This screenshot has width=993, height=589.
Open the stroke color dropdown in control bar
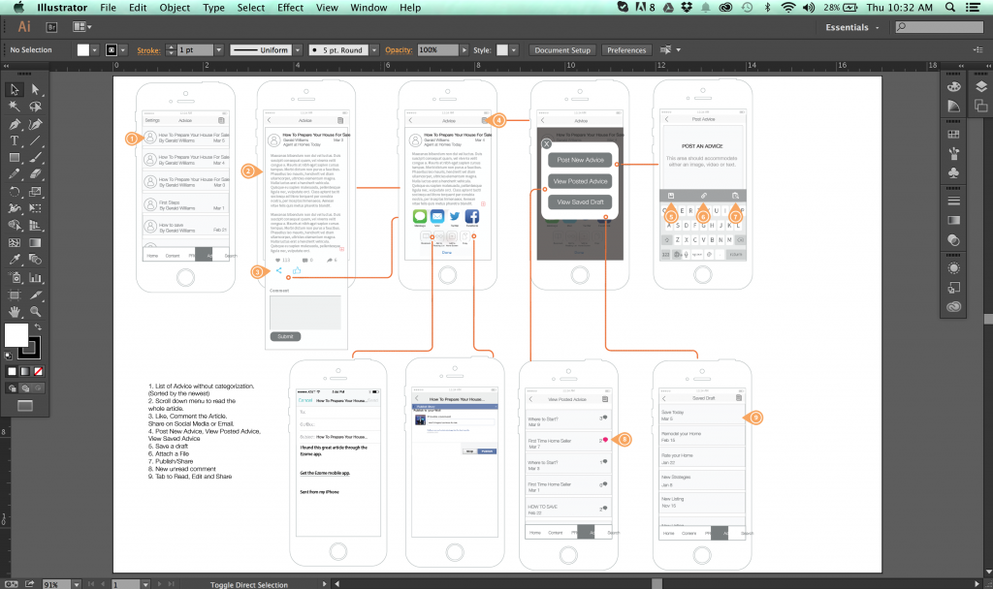pos(123,50)
